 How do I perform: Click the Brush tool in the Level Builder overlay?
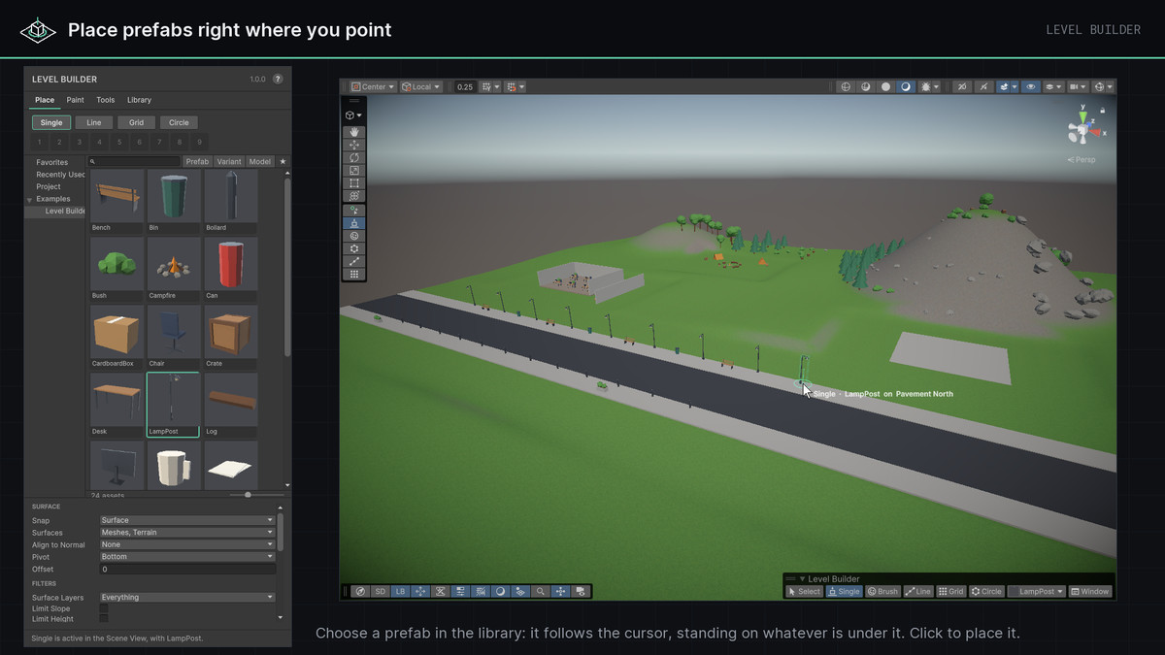882,591
